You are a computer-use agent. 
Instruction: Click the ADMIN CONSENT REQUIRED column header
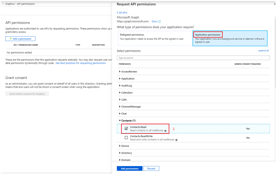(248, 64)
